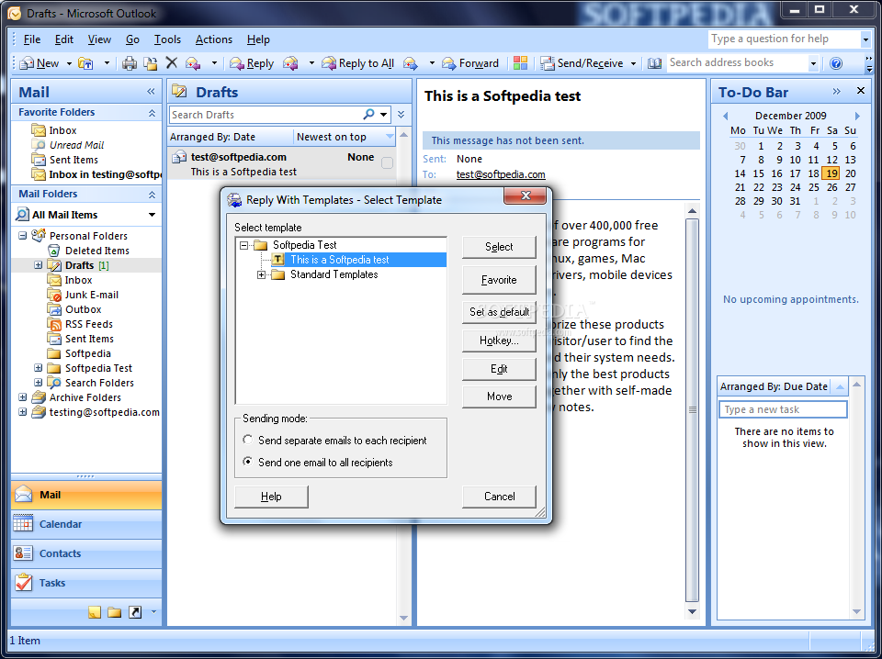
Task: Click the Move button in dialog
Action: click(499, 397)
